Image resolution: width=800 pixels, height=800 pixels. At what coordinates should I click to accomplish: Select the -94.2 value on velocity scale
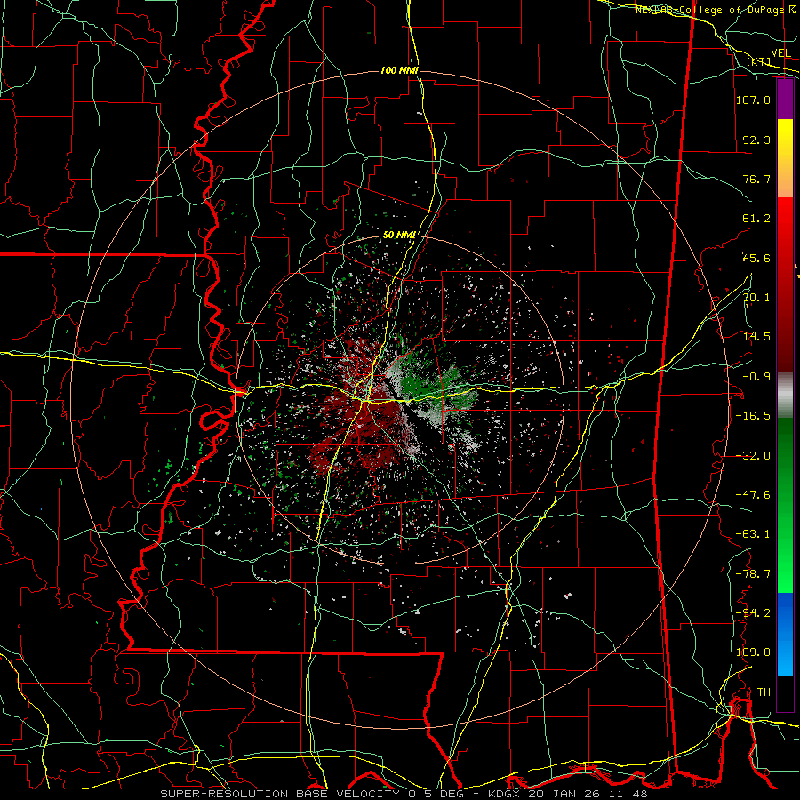[753, 612]
